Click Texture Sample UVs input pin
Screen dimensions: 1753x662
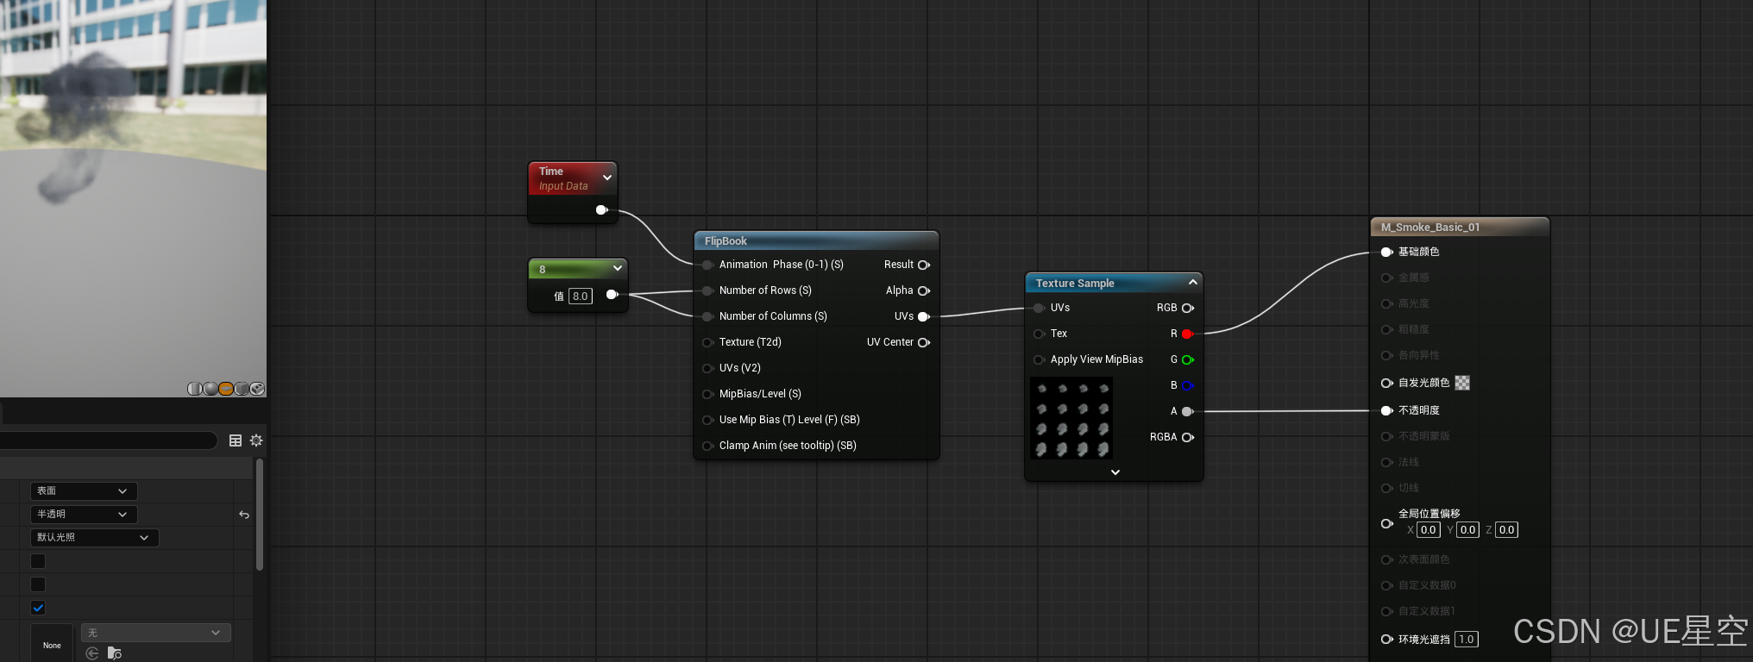pos(1039,308)
